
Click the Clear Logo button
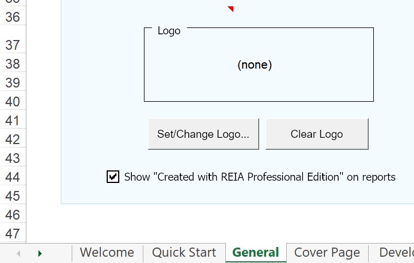click(x=317, y=134)
